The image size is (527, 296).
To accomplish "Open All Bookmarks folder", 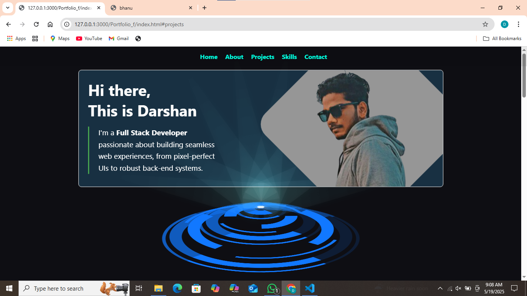I will click(x=502, y=39).
